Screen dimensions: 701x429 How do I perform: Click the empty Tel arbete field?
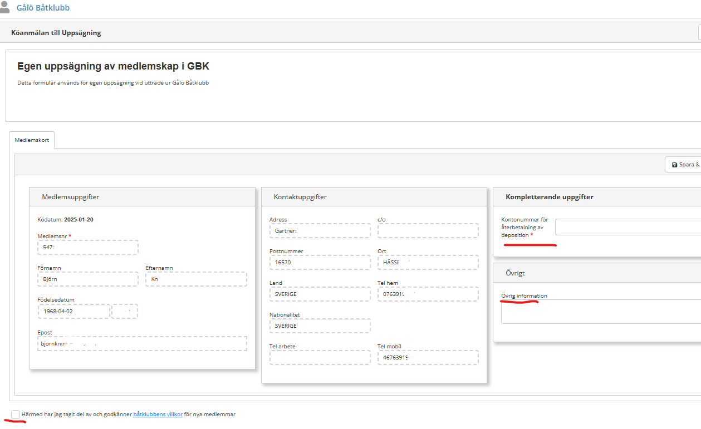tap(320, 358)
